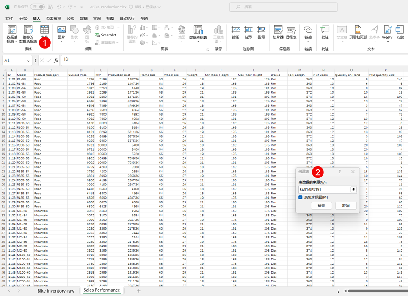Click the help question mark in 创建表 dialog
The width and height of the screenshot is (408, 296).
339,172
